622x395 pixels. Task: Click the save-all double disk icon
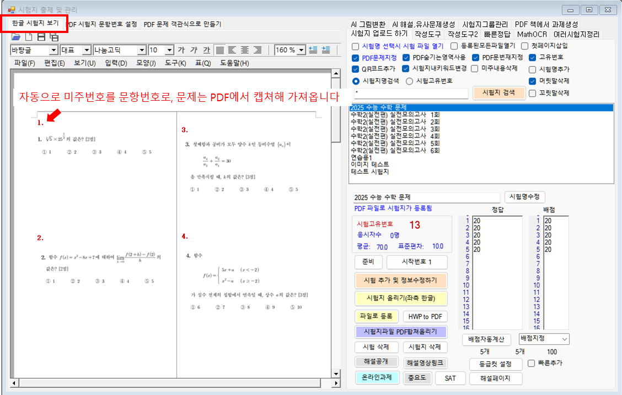(54, 37)
